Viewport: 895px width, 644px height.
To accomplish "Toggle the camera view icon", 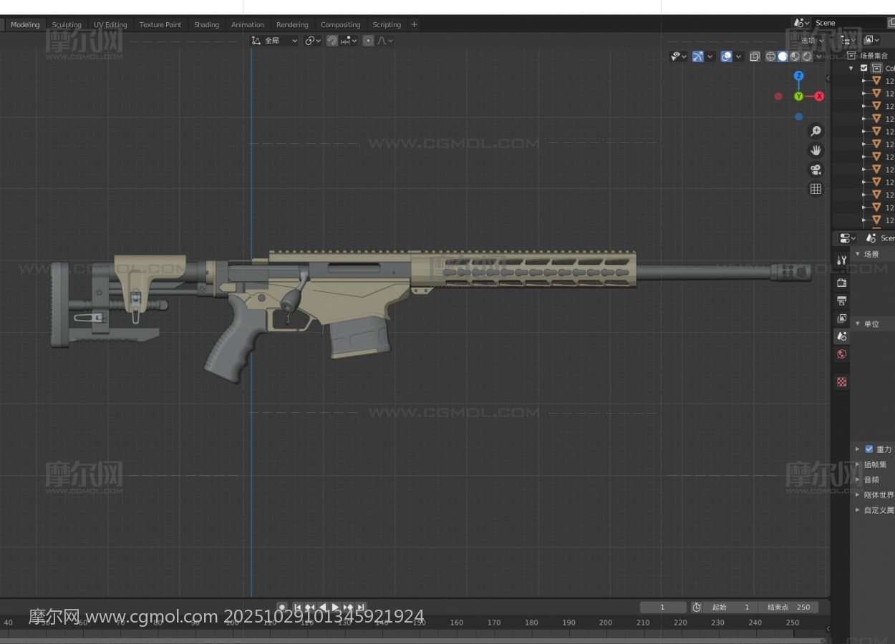I will tap(816, 170).
